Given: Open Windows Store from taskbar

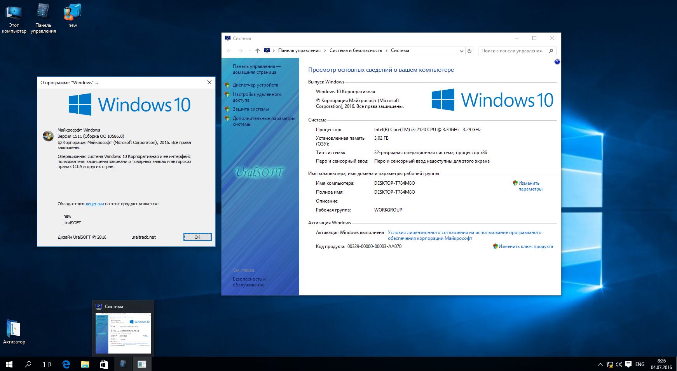Looking at the screenshot, I should click(104, 364).
